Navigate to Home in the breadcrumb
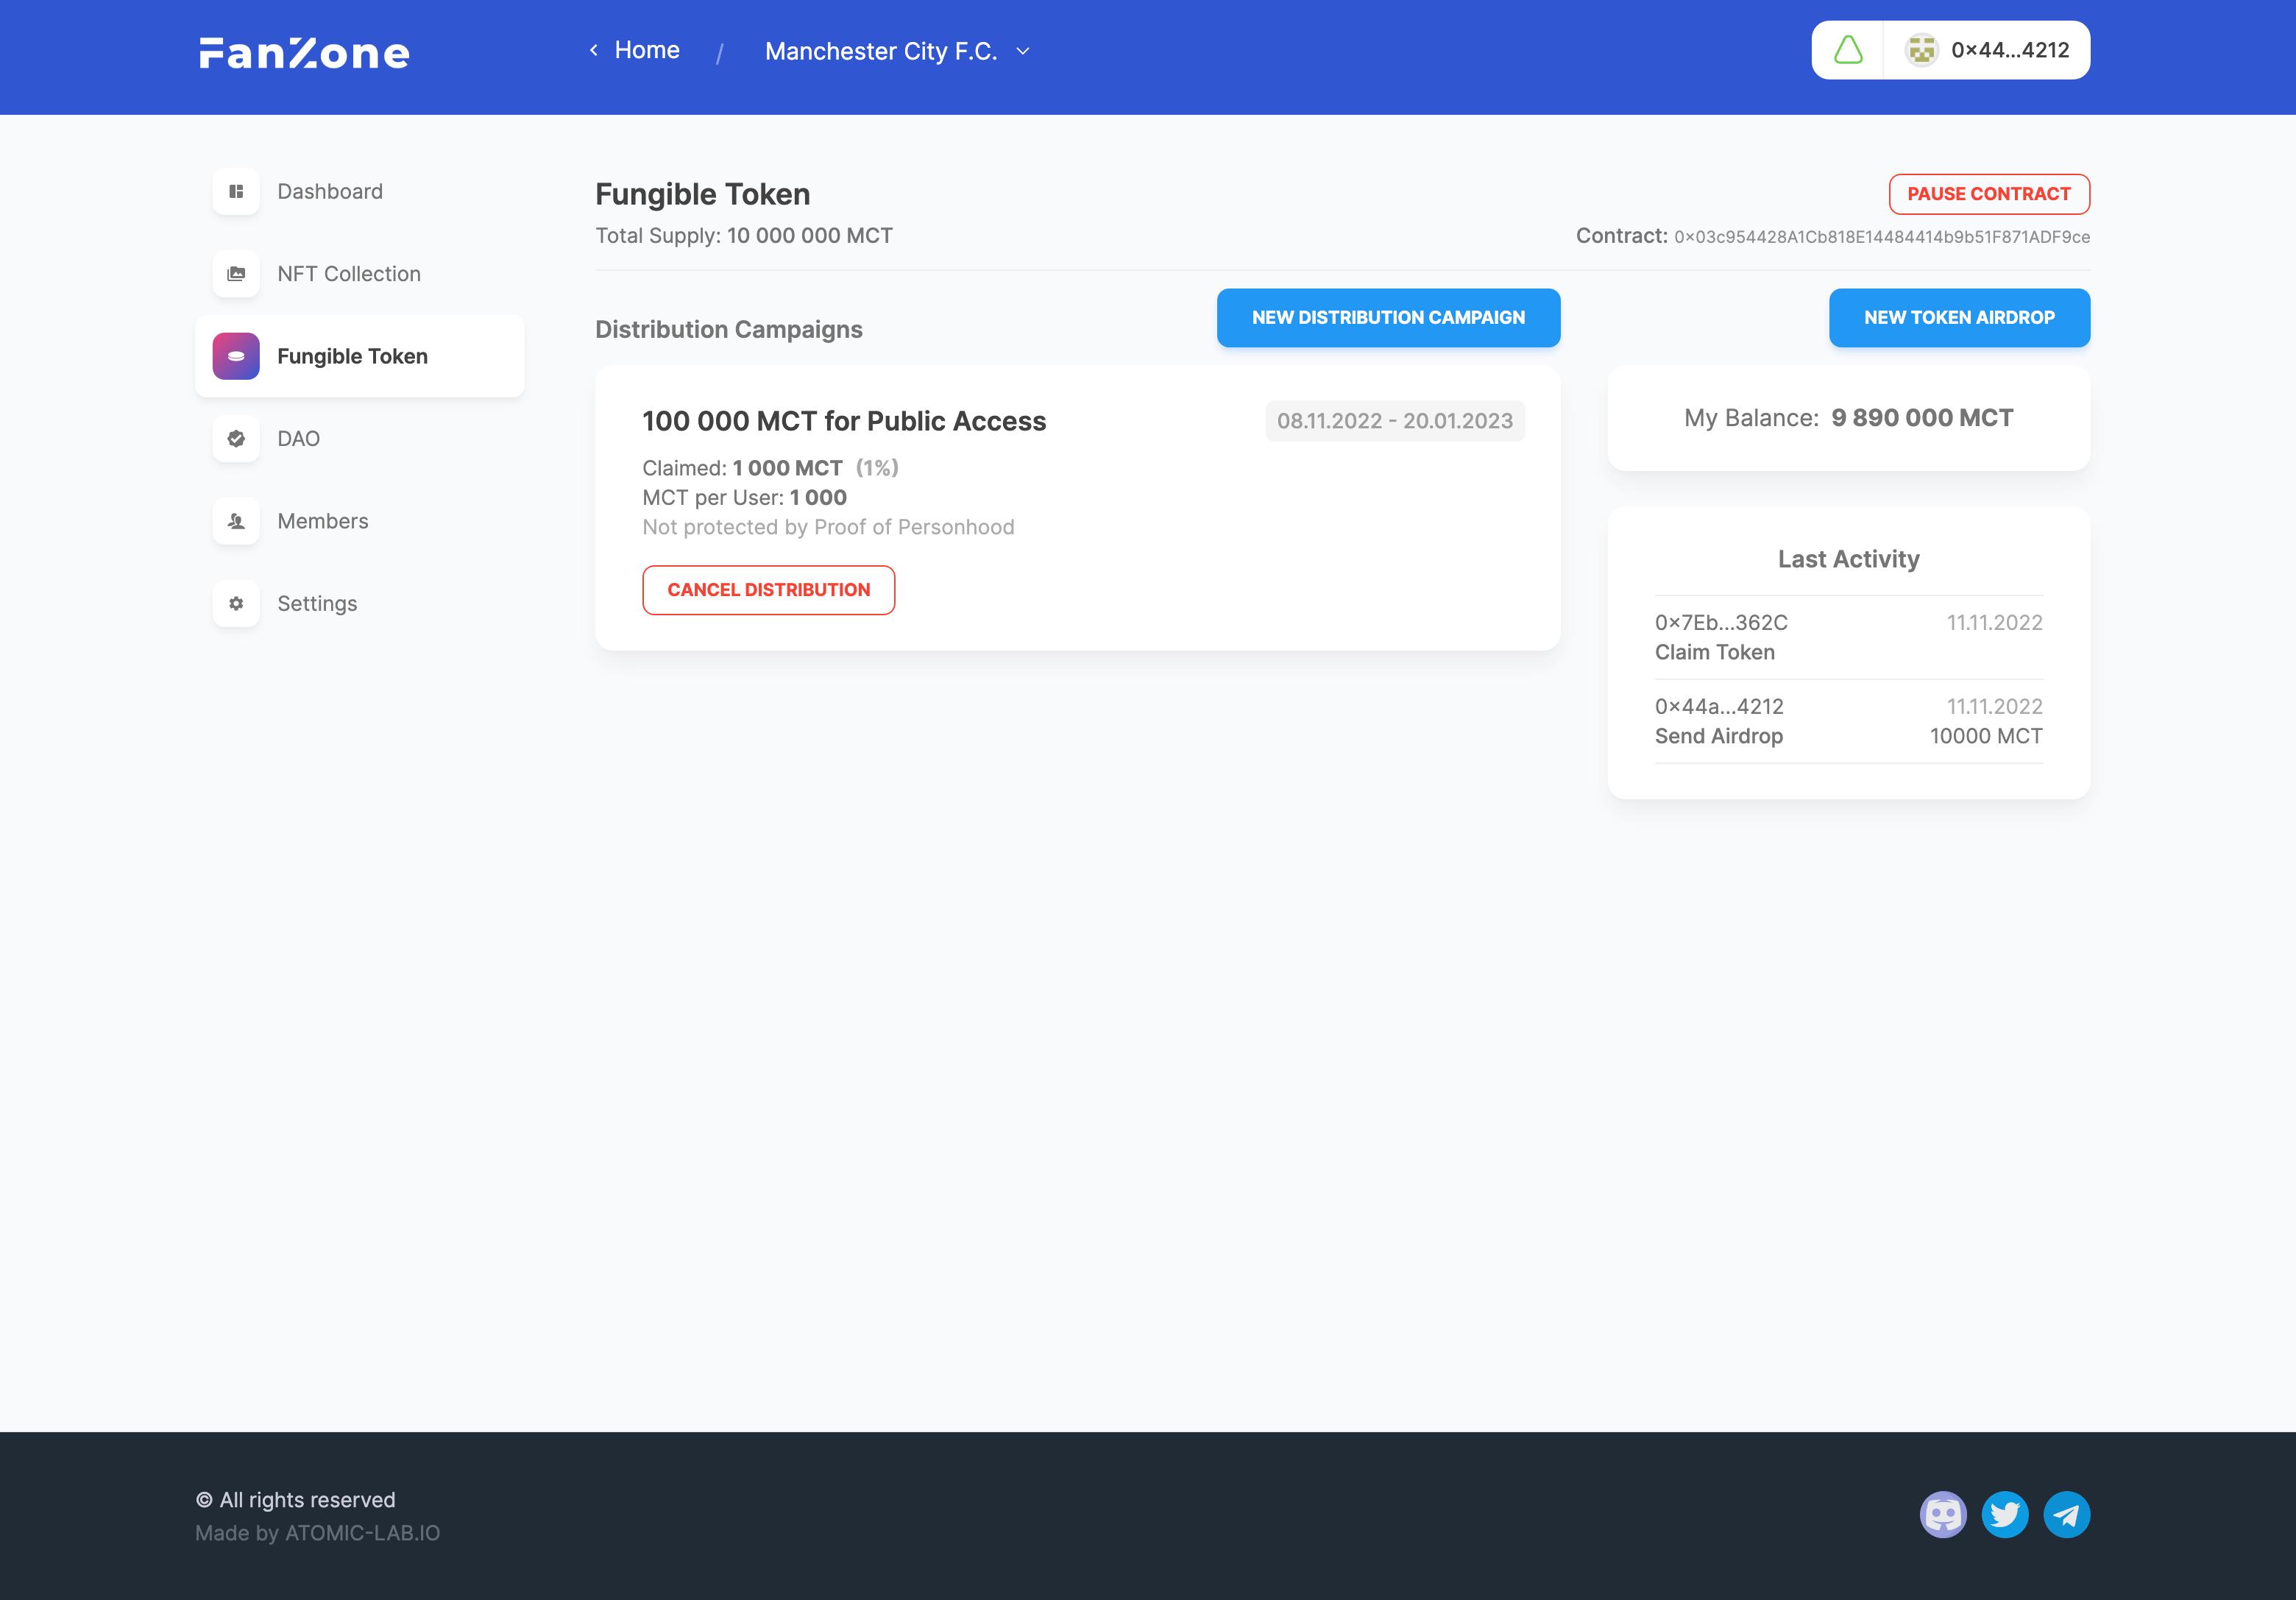Image resolution: width=2296 pixels, height=1600 pixels. click(647, 50)
